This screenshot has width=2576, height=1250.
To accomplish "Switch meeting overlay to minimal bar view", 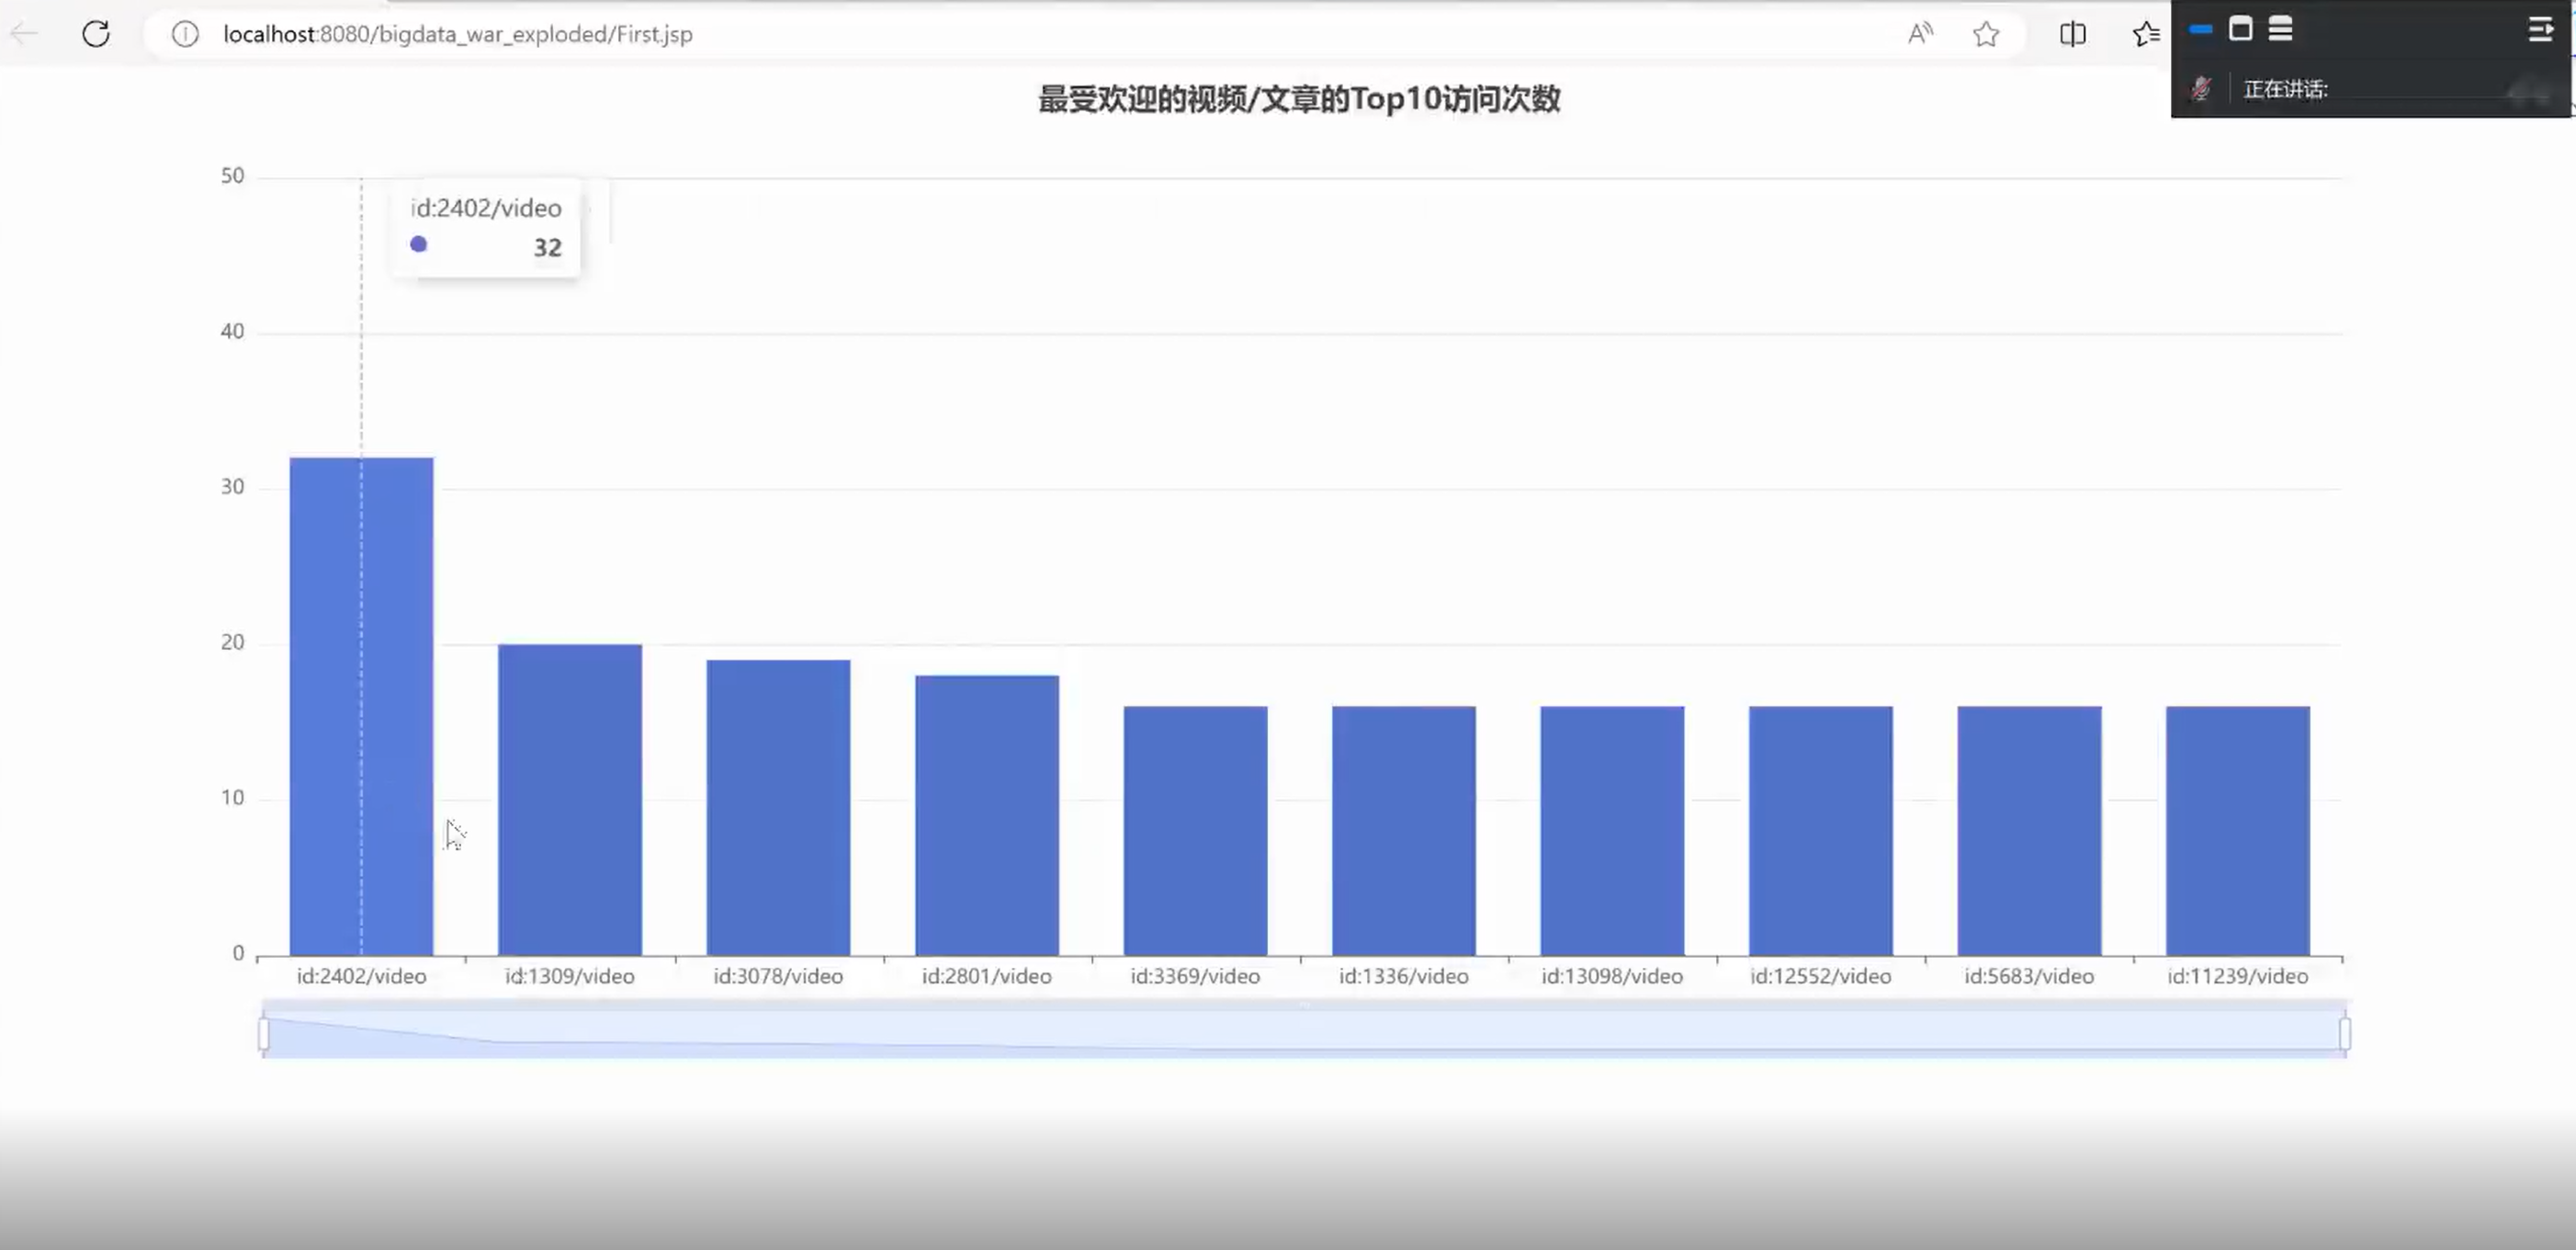I will point(2201,29).
